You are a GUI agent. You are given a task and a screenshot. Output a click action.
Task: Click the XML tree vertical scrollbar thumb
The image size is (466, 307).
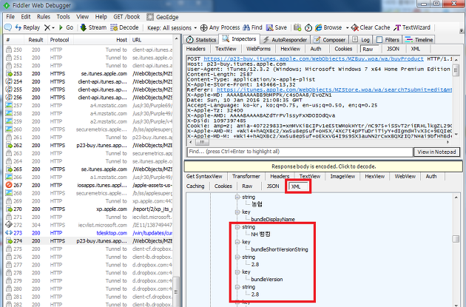click(456, 239)
